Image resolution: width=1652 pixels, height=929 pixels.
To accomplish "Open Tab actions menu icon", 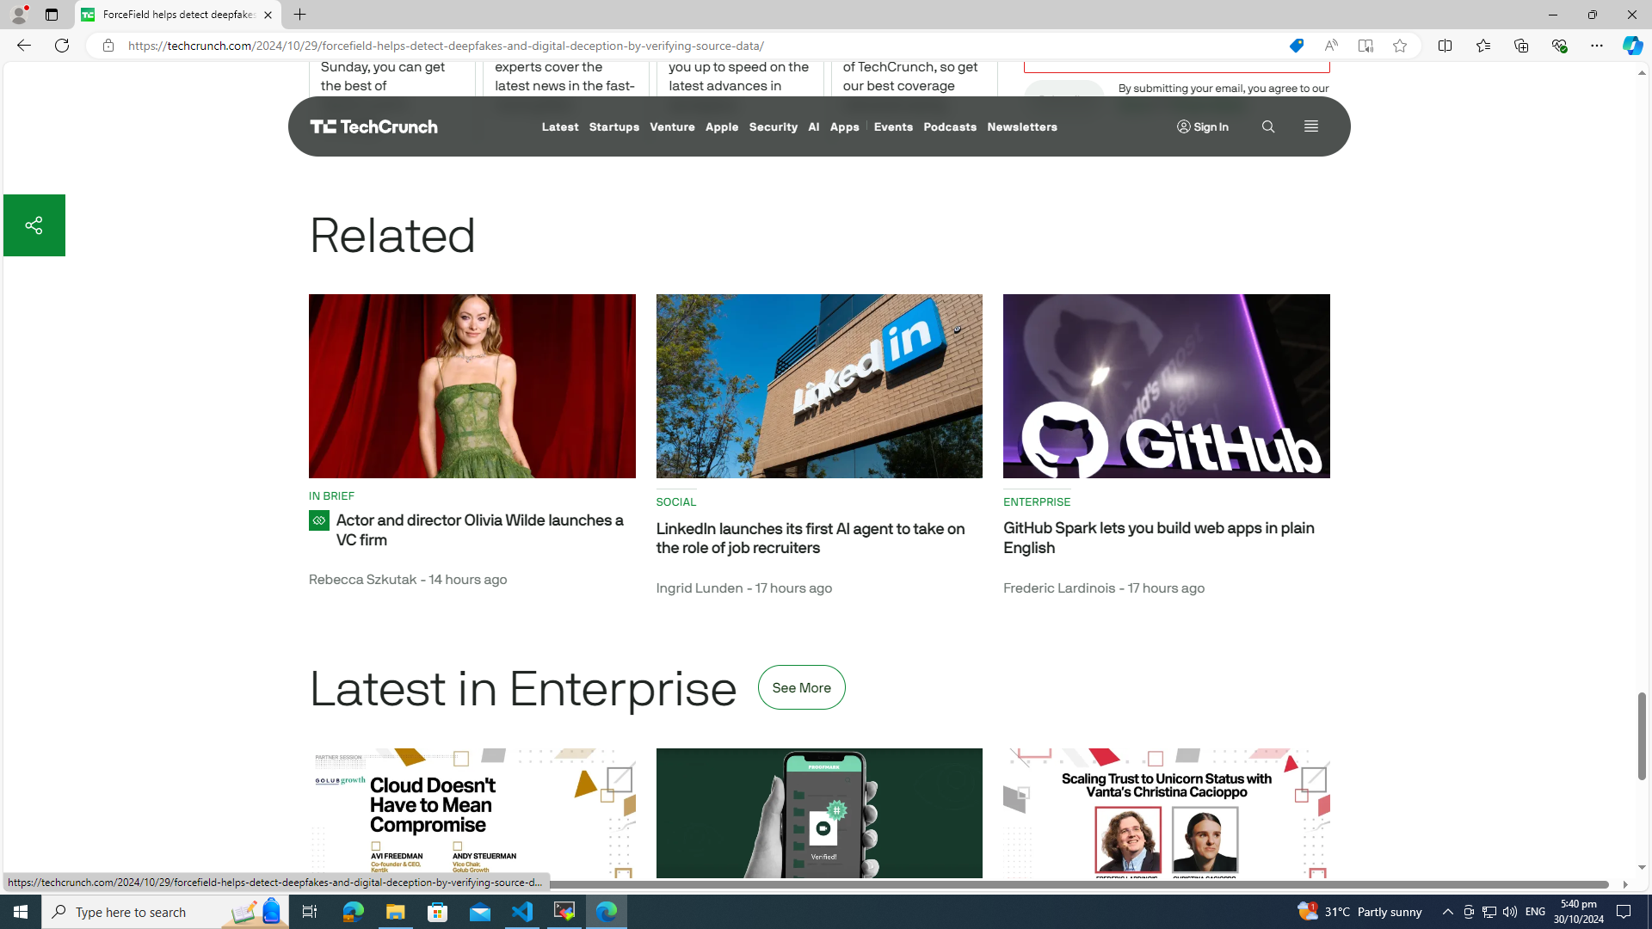I will [x=52, y=15].
